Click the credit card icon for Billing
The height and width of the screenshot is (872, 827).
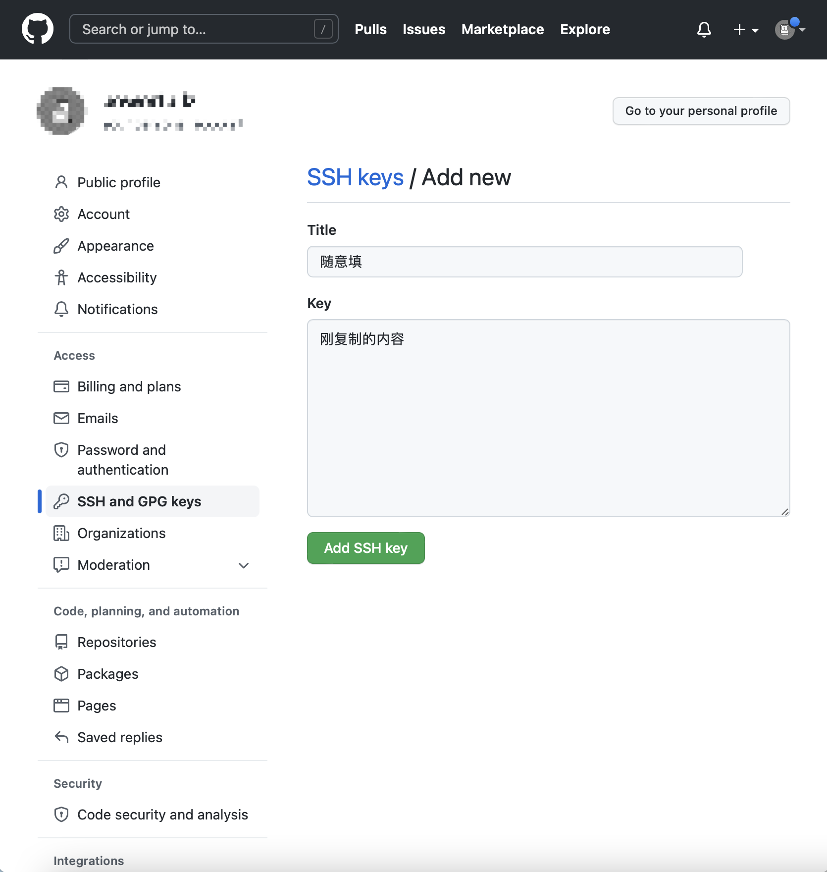[x=61, y=386]
